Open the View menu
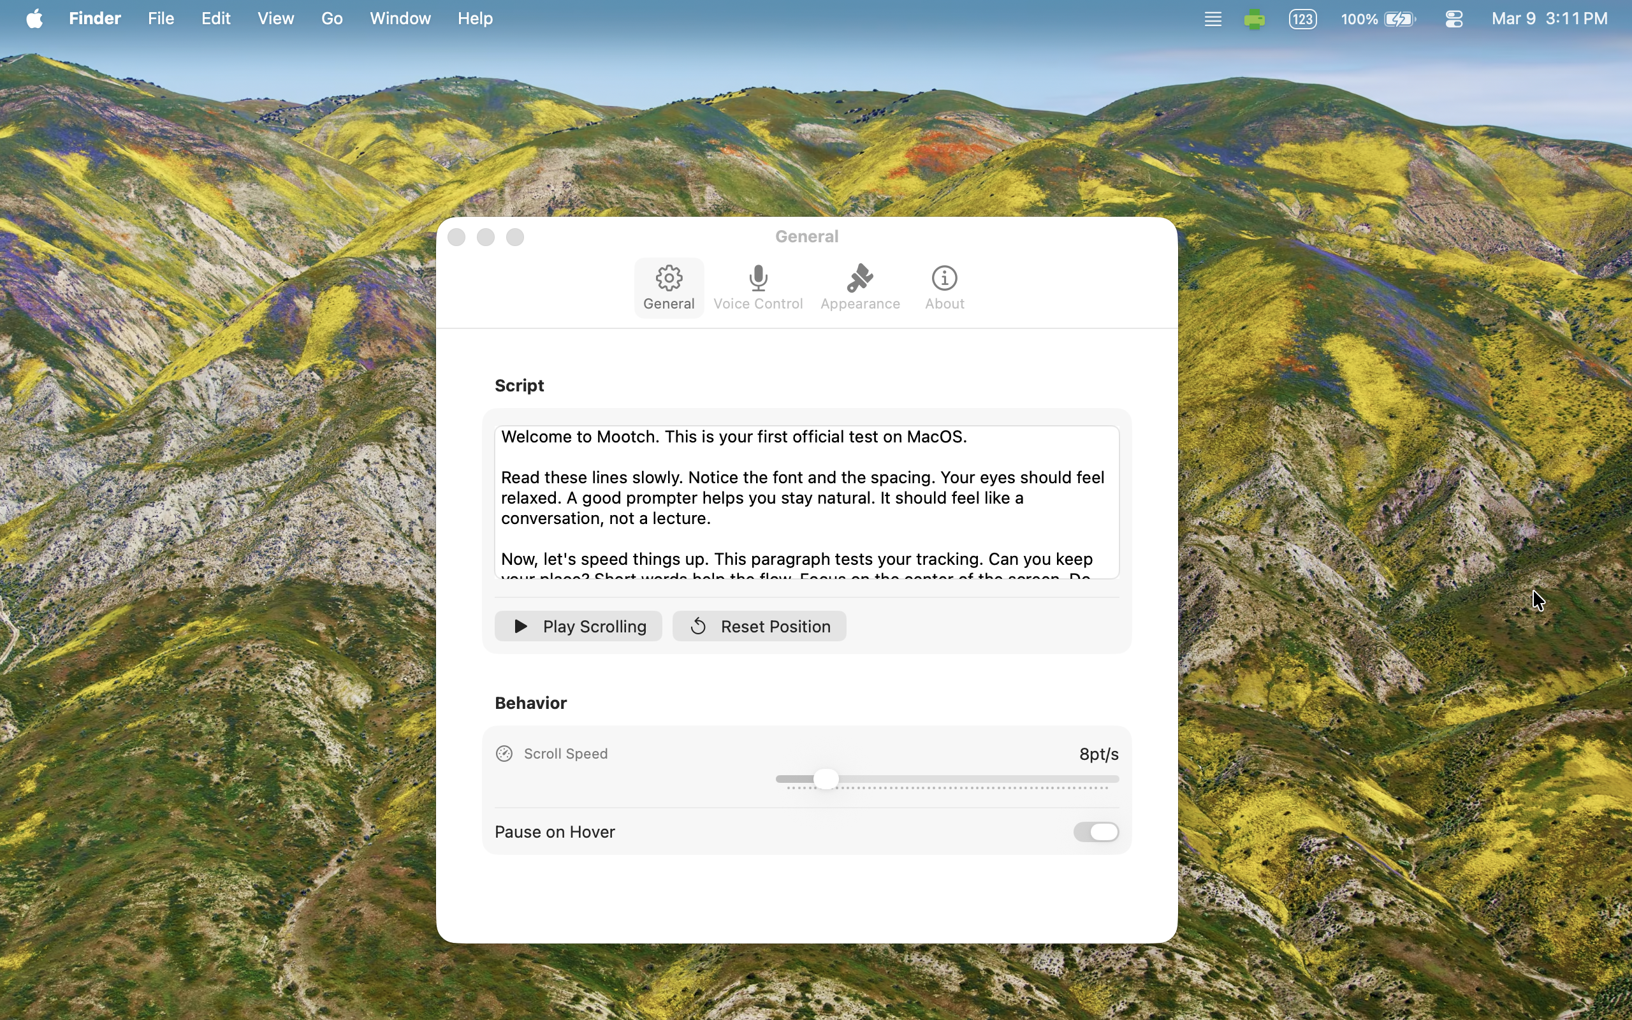 (x=275, y=19)
